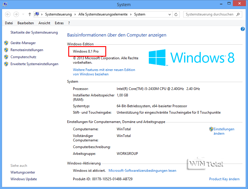The image size is (248, 189).
Task: Open the Extras menu
Action: coord(59,23)
